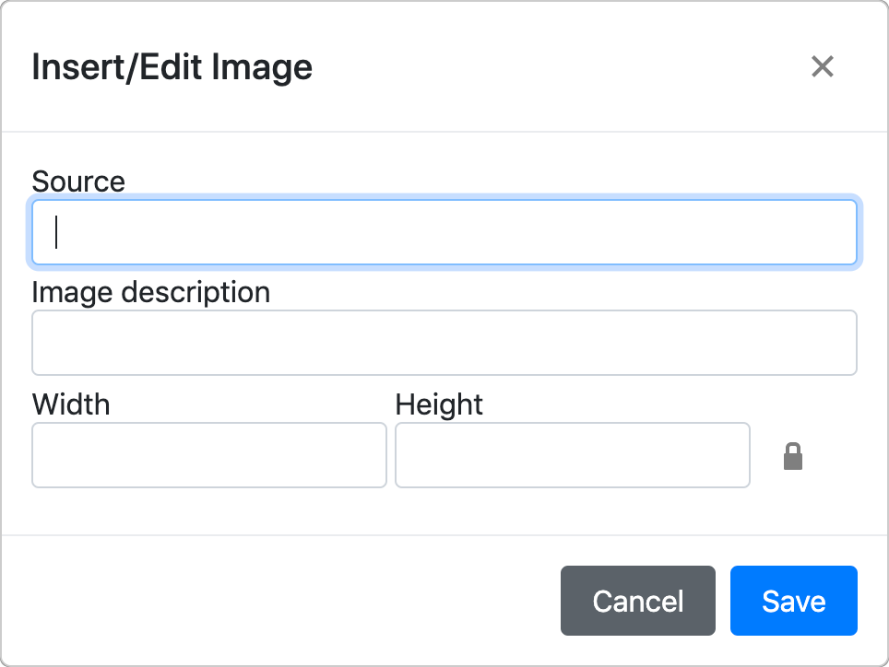Toggle the constrain proportions lock icon
The image size is (889, 667).
792,456
